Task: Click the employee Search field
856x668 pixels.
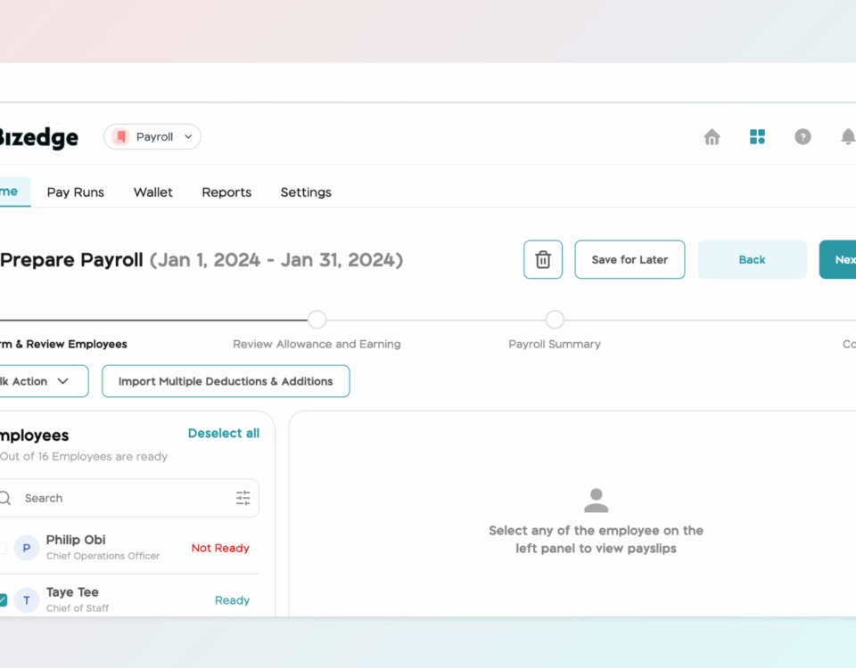Action: point(125,499)
